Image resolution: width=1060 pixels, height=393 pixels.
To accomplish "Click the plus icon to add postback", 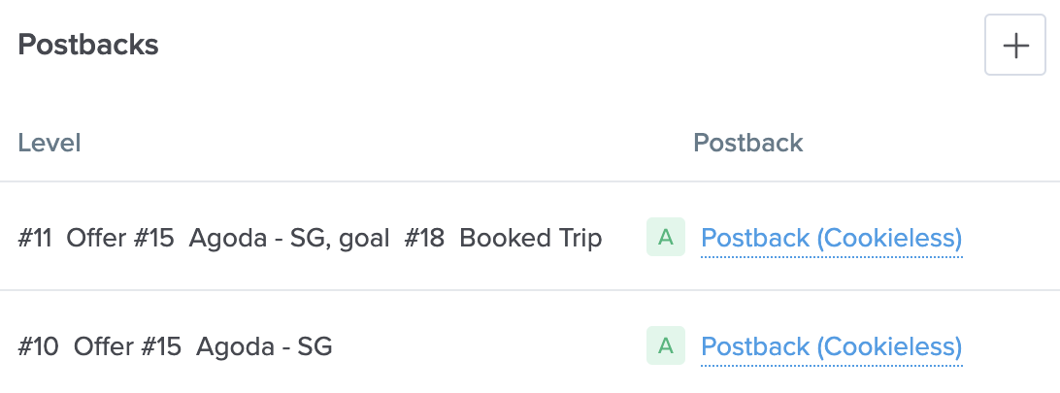I will [1015, 46].
